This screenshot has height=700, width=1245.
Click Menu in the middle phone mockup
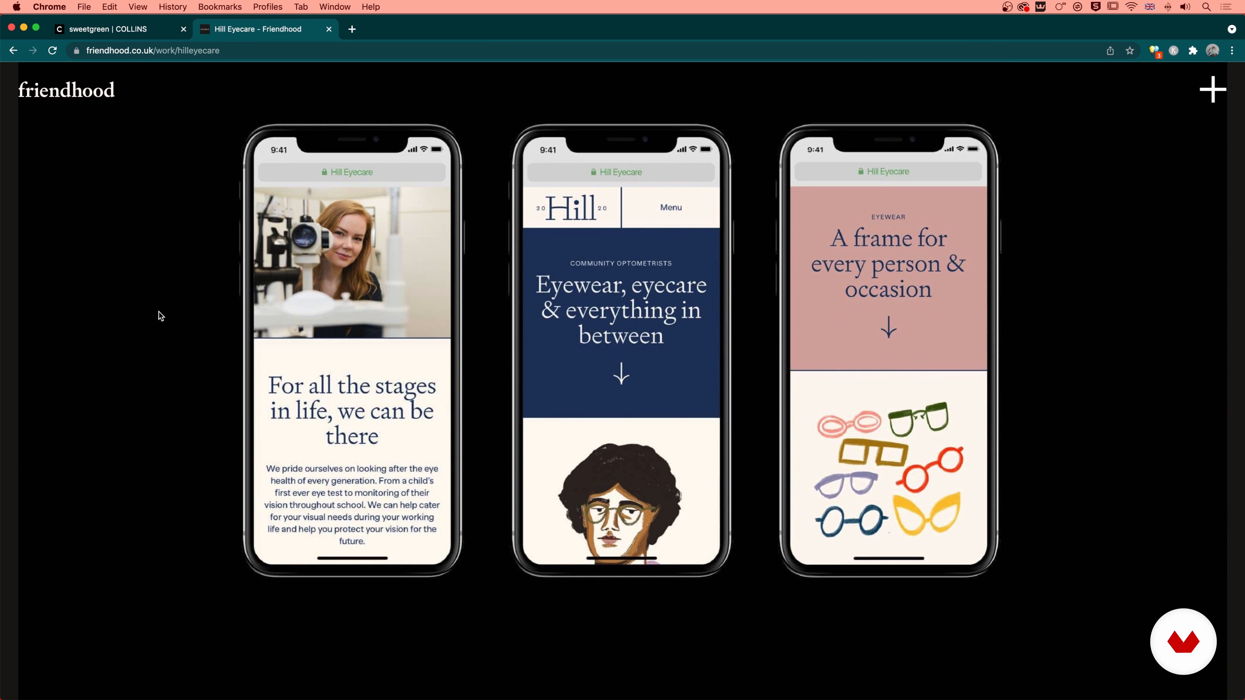click(671, 207)
